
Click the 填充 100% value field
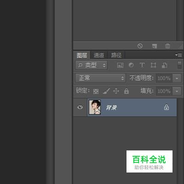pos(164,91)
